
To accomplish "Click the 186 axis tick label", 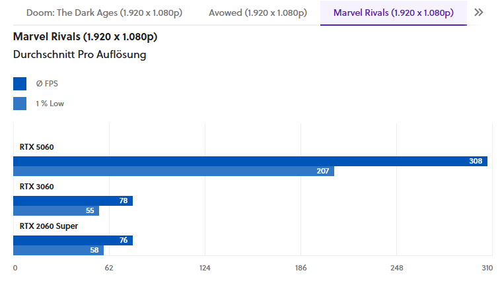I will 301,268.
